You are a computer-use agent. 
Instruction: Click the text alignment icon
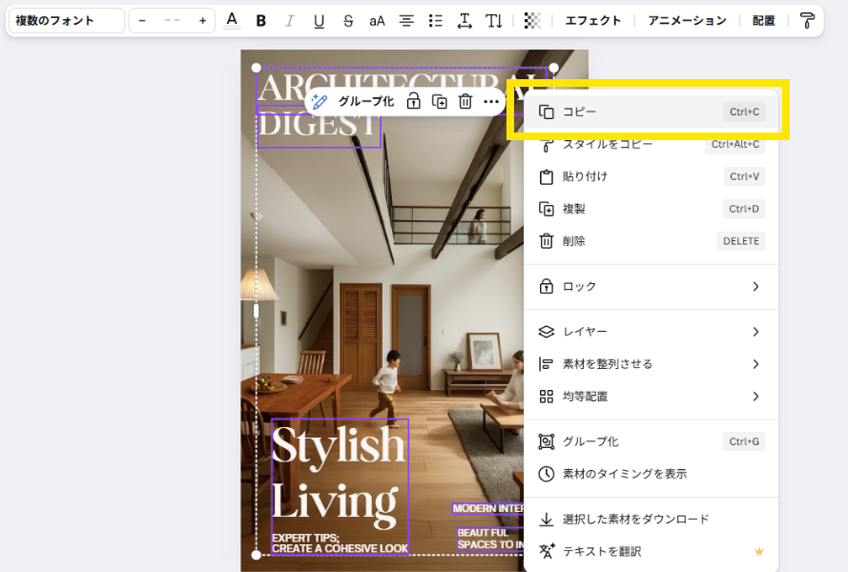406,21
